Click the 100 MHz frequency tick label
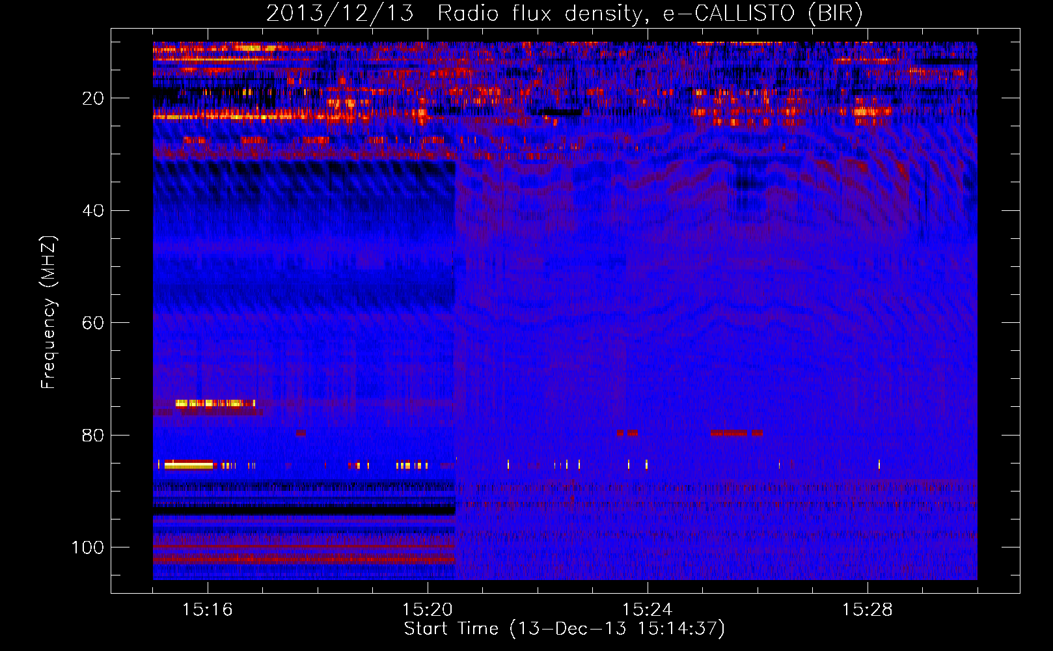This screenshot has width=1053, height=651. click(x=88, y=547)
